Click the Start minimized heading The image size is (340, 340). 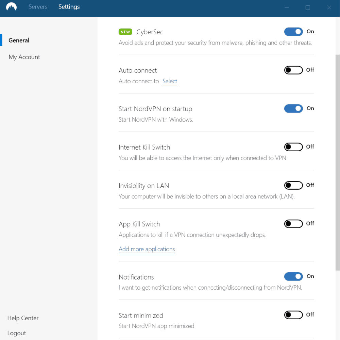point(141,316)
